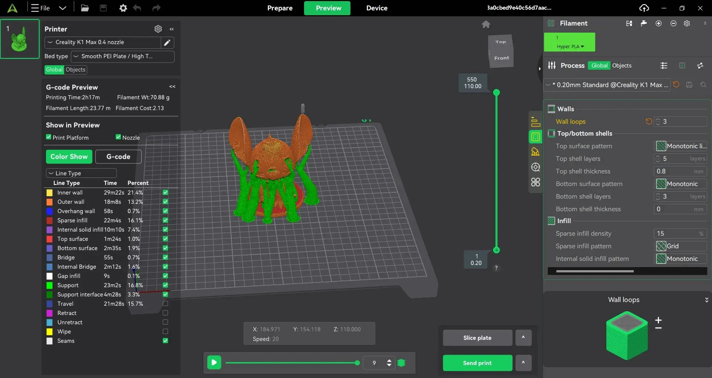Click the cloud upload icon
Screen dimensions: 712x378
[644, 8]
